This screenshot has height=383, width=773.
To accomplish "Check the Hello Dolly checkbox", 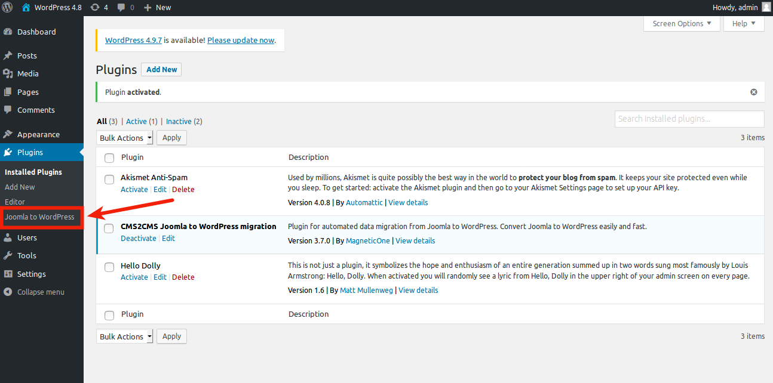I will [109, 267].
